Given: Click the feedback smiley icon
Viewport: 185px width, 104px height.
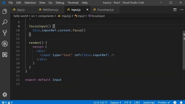Looking at the screenshot, I should pos(175,103).
